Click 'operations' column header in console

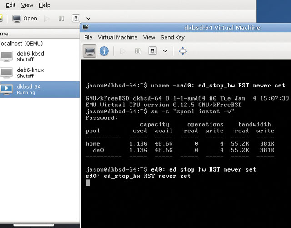click(205, 124)
